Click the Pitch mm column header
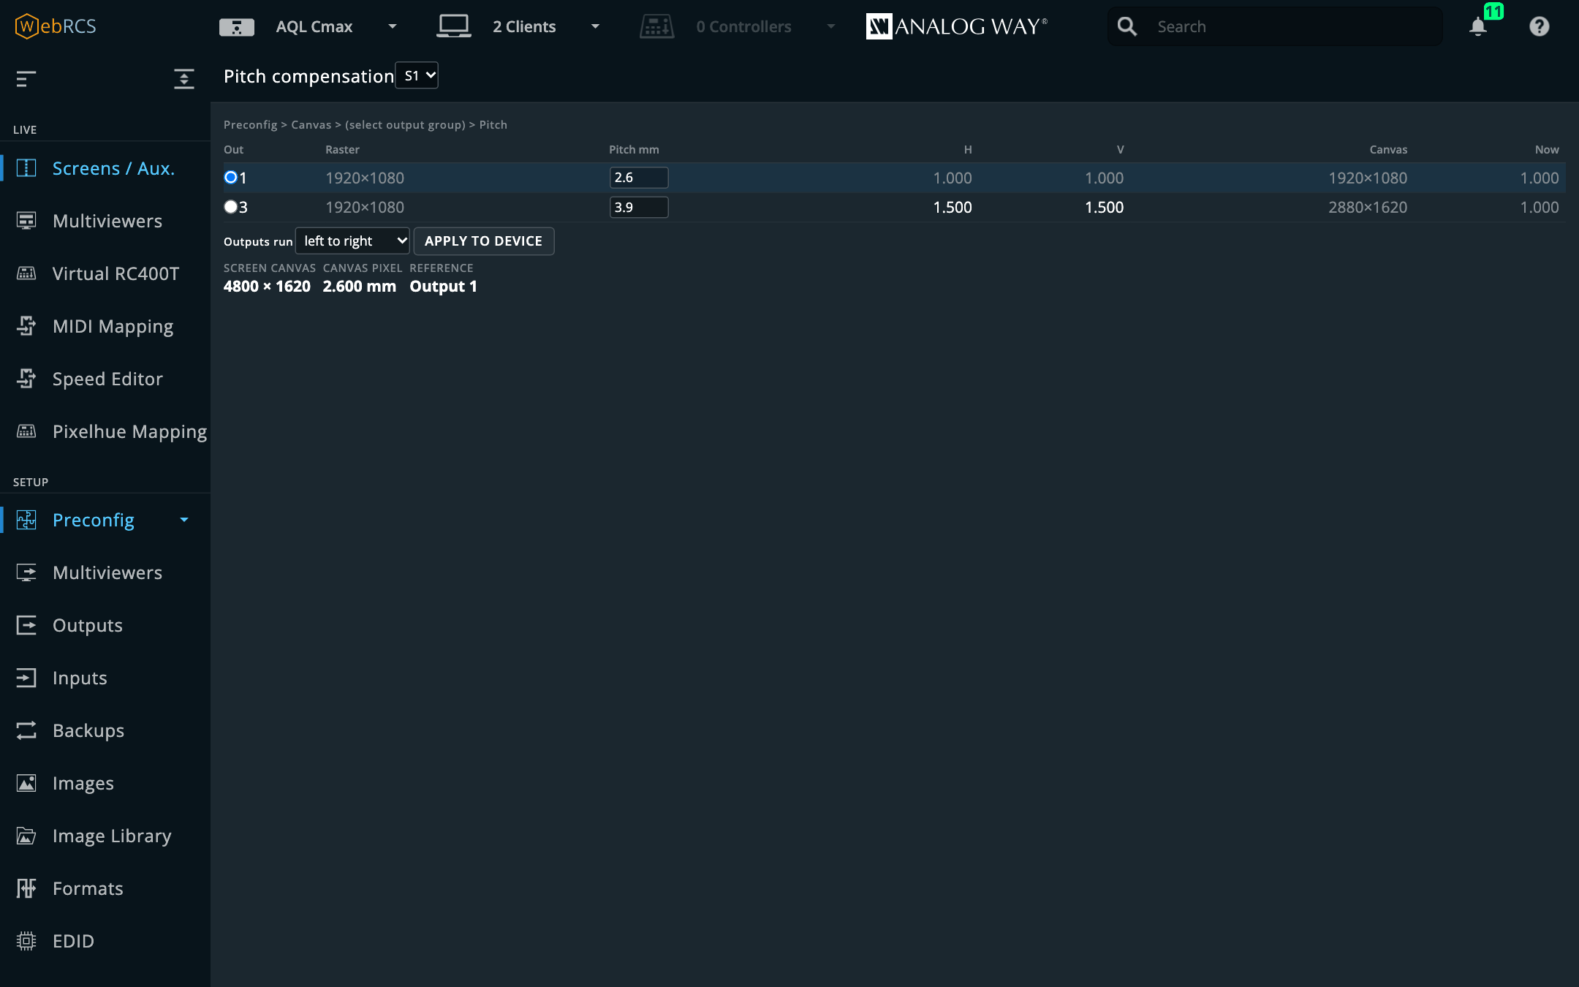Viewport: 1579px width, 987px height. click(x=634, y=149)
